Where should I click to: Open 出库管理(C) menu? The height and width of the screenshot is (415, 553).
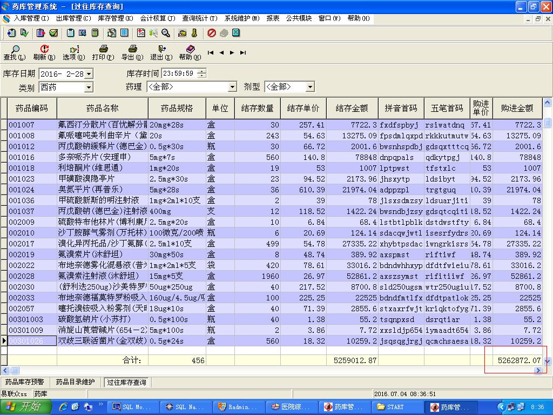click(73, 18)
